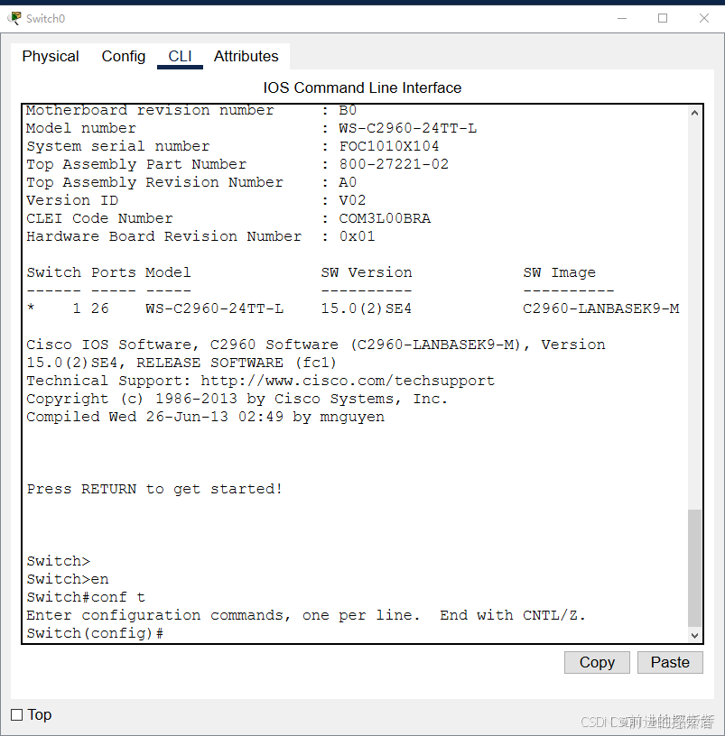725x736 pixels.
Task: Click the http://www.cisco.com/techsupport text
Action: pos(348,381)
